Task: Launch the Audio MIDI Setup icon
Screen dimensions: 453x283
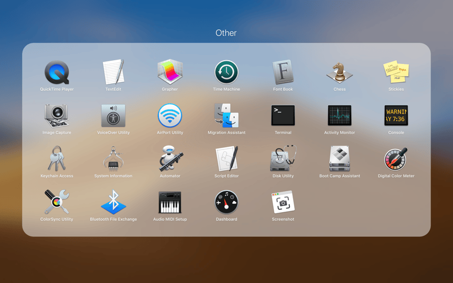Action: (170, 202)
